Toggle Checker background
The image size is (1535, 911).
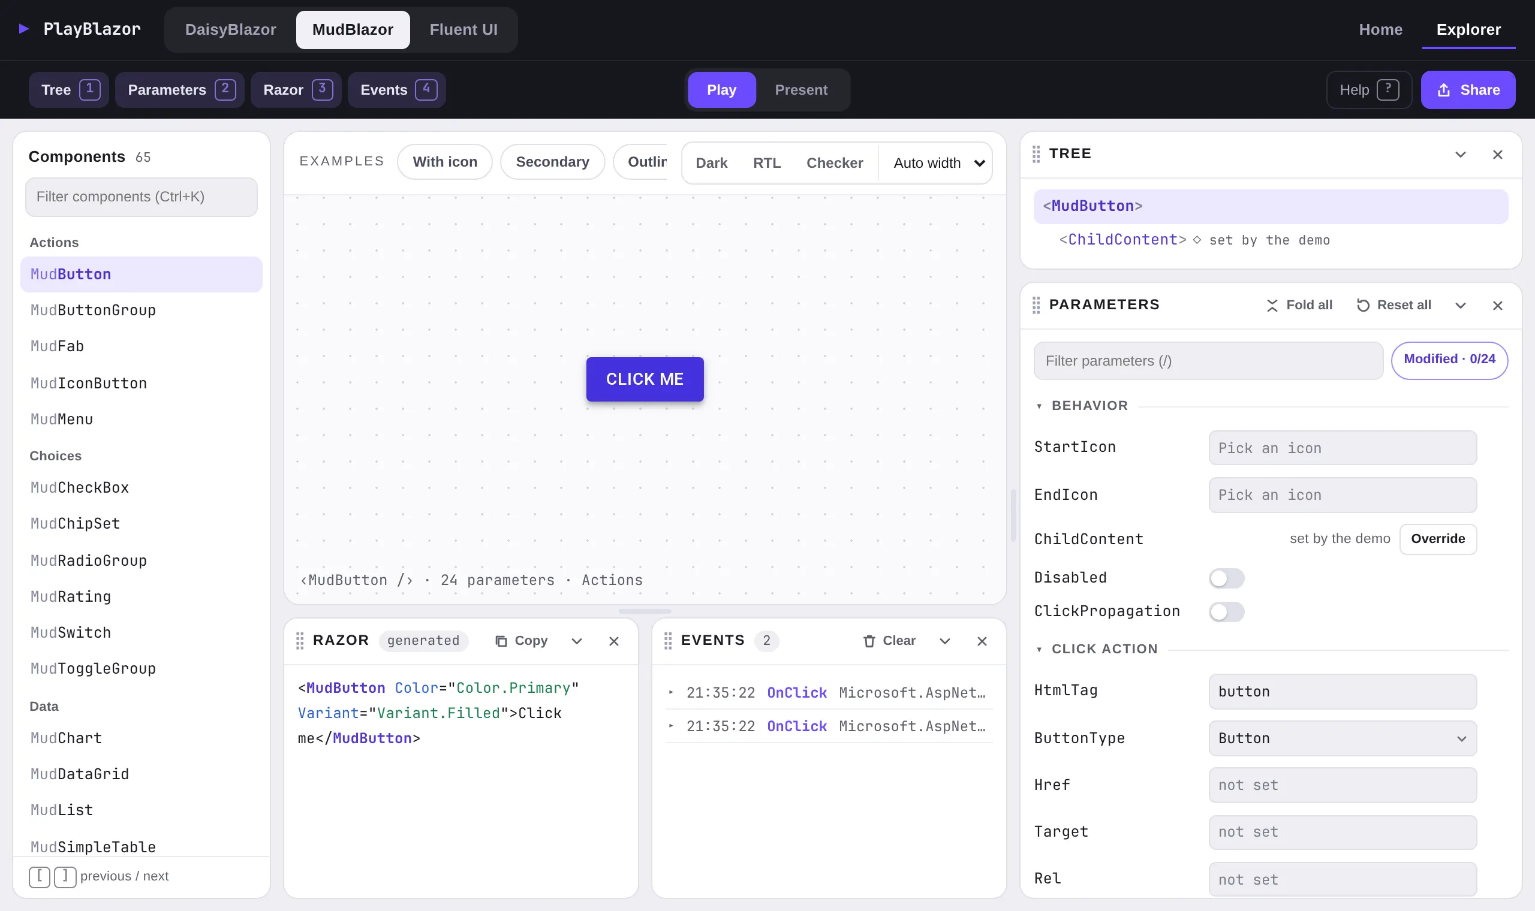click(x=835, y=163)
